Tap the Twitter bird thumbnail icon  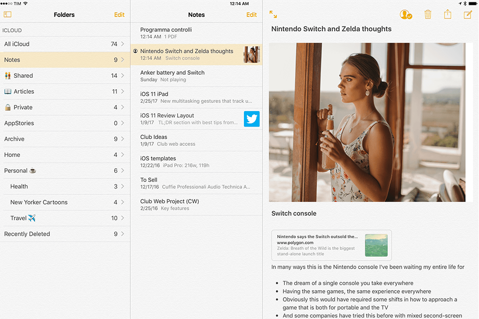(x=251, y=119)
